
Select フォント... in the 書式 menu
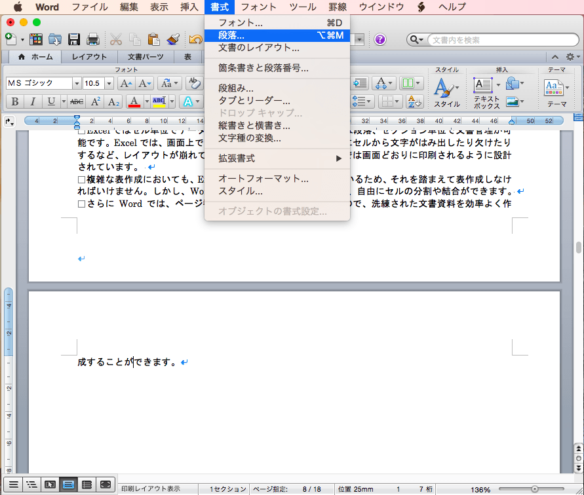click(277, 23)
